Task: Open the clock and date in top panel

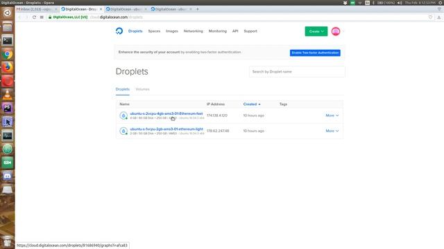Action: click(x=420, y=3)
